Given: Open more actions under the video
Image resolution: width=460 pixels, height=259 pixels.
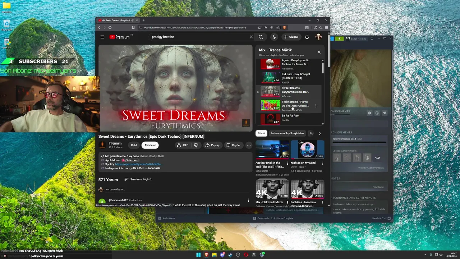Looking at the screenshot, I should pyautogui.click(x=249, y=145).
